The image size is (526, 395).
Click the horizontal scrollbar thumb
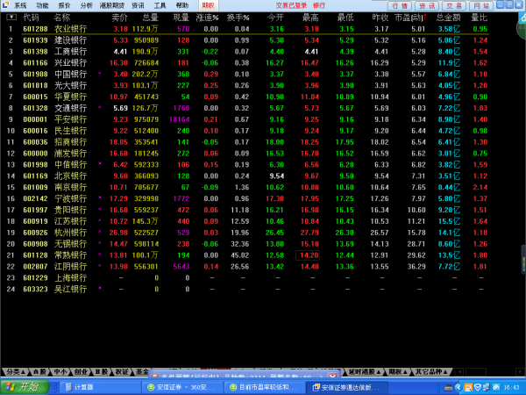click(x=476, y=371)
